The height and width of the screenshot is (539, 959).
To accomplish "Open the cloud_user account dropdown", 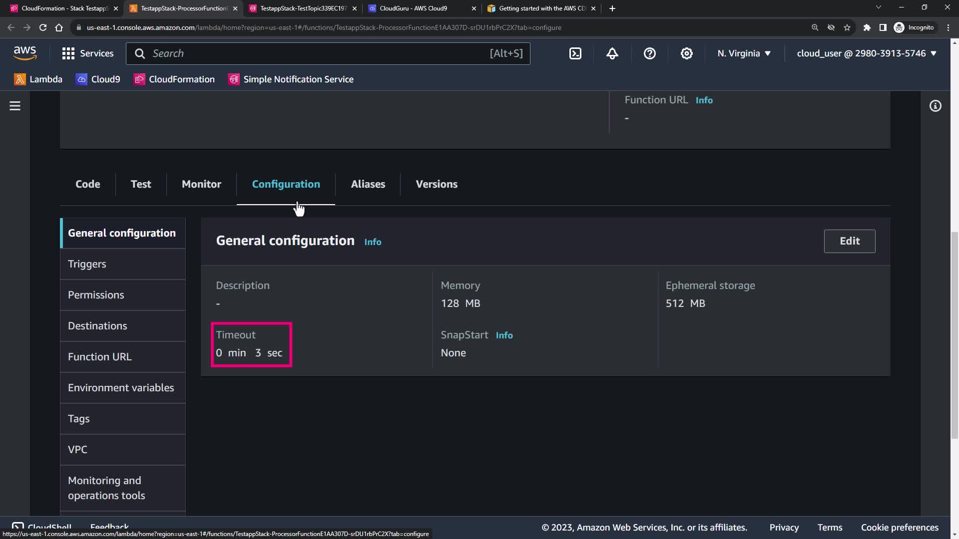I will (866, 53).
